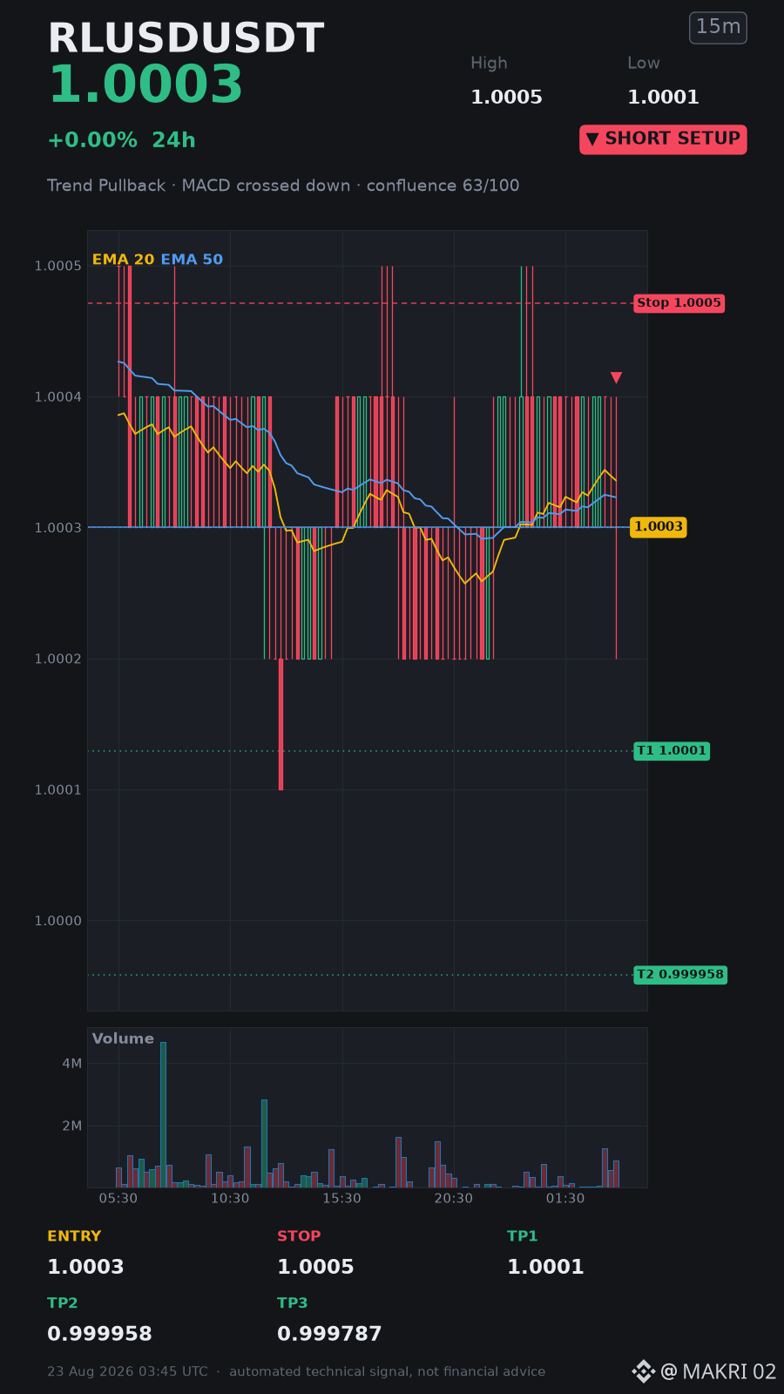Click the @ MAKRI 02 author handle
Screen dimensions: 784x1394
[x=719, y=1371]
